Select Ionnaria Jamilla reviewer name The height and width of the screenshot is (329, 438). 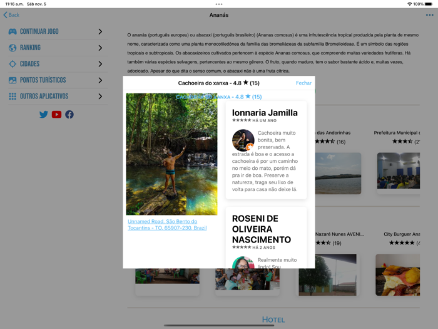[x=265, y=113]
